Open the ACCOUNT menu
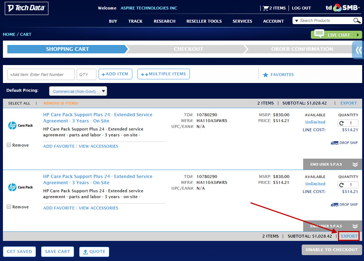Image resolution: width=364 pixels, height=261 pixels. pyautogui.click(x=273, y=21)
